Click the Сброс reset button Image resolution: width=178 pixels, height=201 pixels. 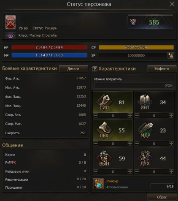click(162, 197)
